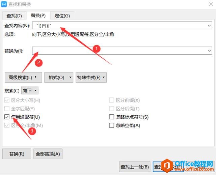The width and height of the screenshot is (216, 175).
Task: Open the 特殊格式(E) dropdown menu
Action: (91, 78)
